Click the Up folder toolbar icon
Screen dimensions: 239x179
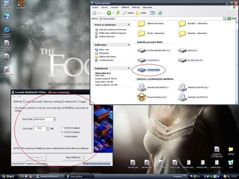click(x=118, y=13)
